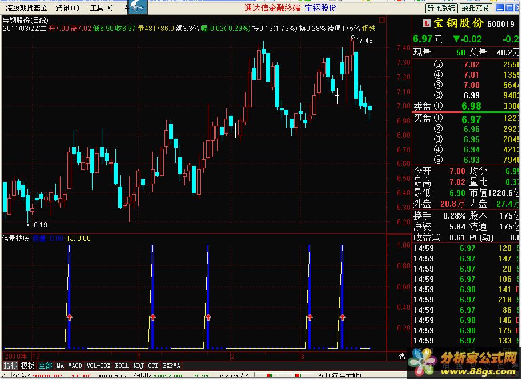Click the 通达信金融终端 title text
Image resolution: width=522 pixels, height=380 pixels.
(272, 8)
